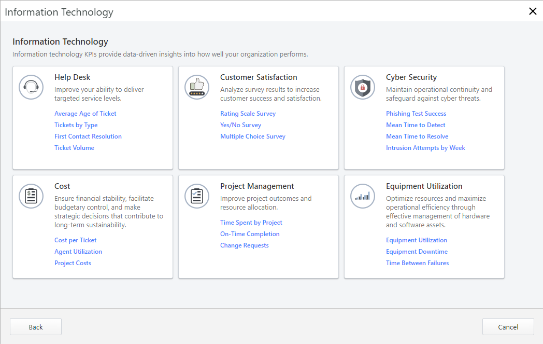This screenshot has width=543, height=344.
Task: Click the Cost invoice icon
Action: click(31, 196)
